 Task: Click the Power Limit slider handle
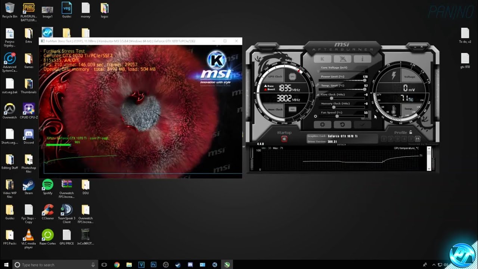pyautogui.click(x=364, y=80)
